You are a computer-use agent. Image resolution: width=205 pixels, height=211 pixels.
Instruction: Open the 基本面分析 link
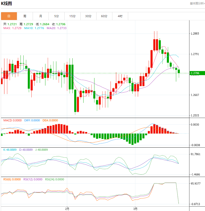pyautogui.click(x=197, y=3)
